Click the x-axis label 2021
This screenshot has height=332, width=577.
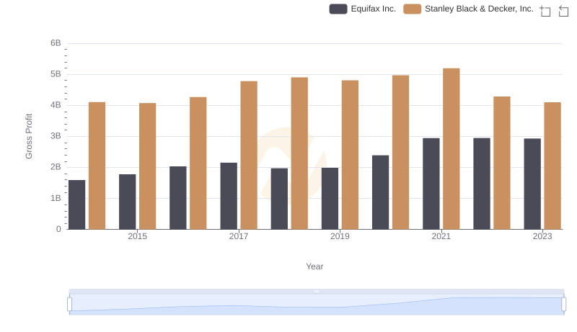441,236
